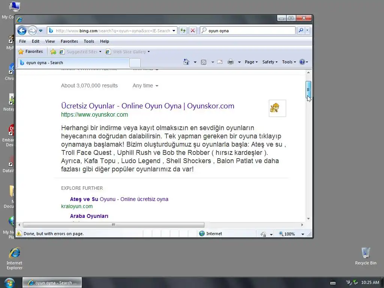Click the Home icon in command bar
Image resolution: width=384 pixels, height=288 pixels.
click(186, 62)
